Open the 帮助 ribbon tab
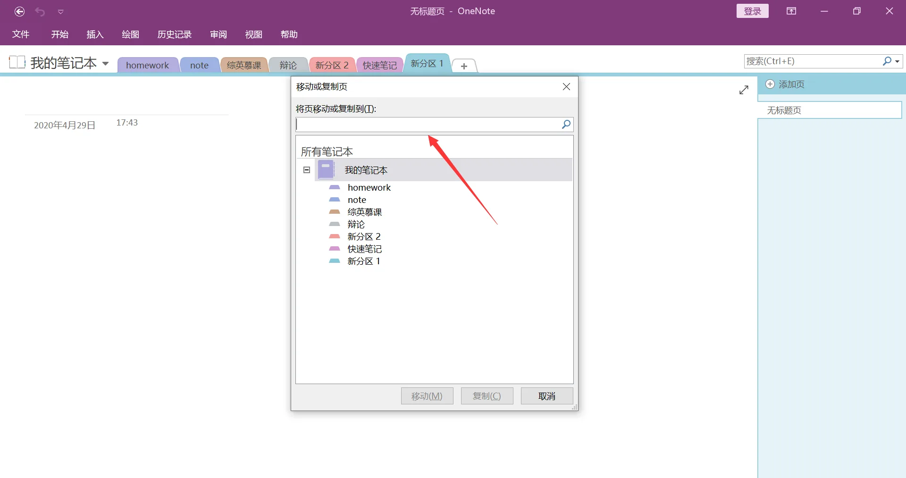906x478 pixels. click(289, 34)
